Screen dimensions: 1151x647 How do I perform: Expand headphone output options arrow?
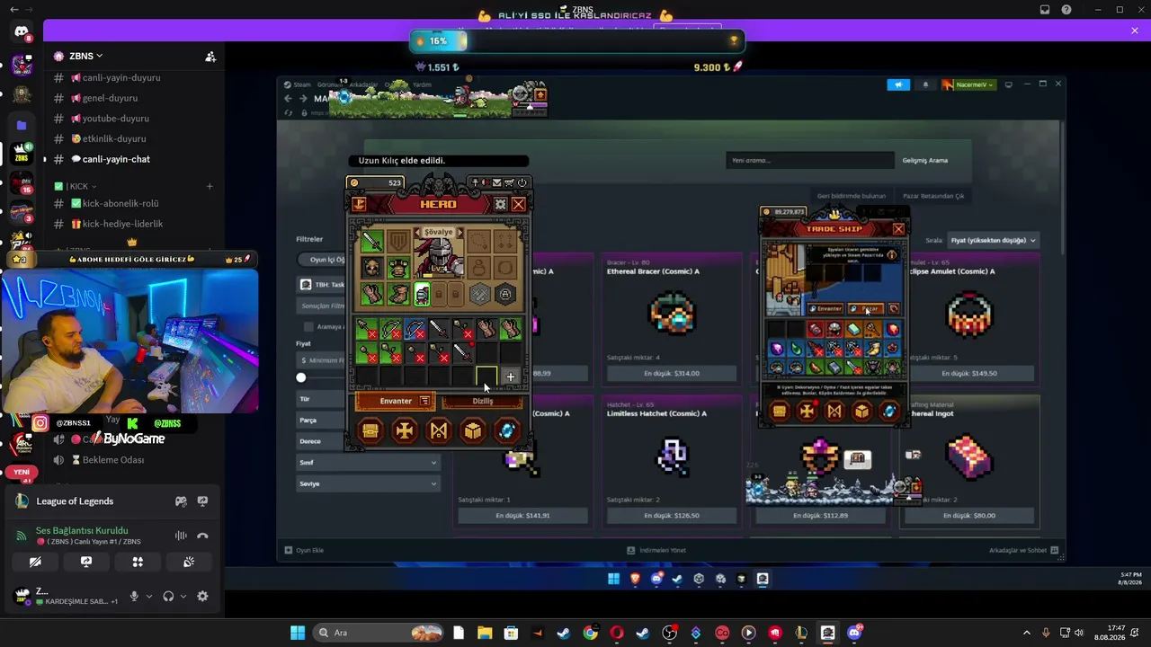183,596
